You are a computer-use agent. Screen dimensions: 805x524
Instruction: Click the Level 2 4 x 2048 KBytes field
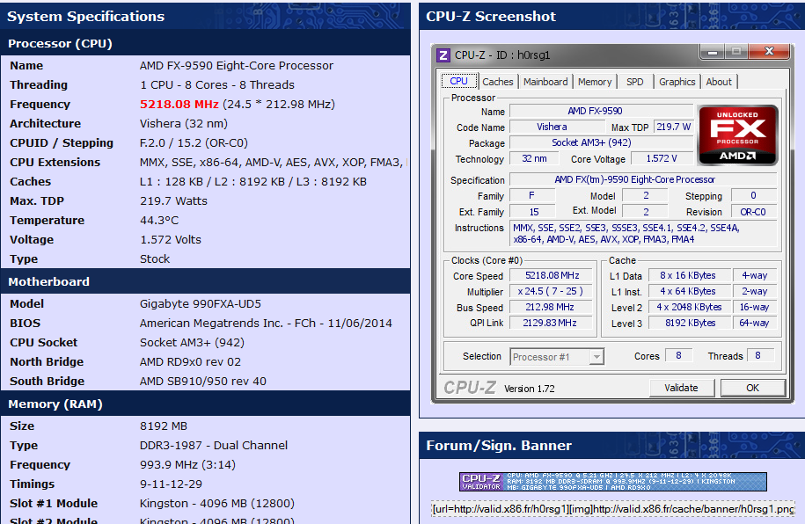click(690, 307)
